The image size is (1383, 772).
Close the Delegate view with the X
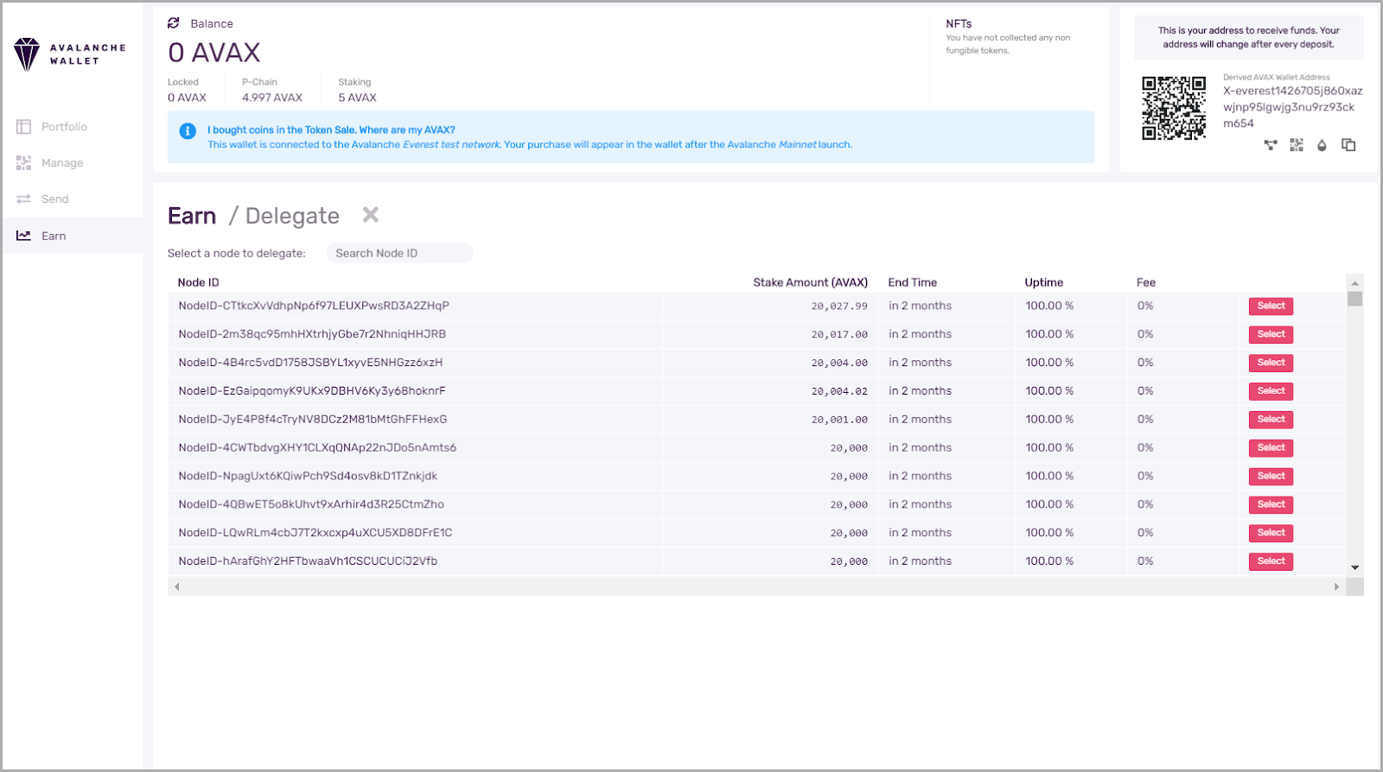(370, 215)
